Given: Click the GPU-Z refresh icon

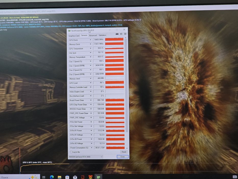Looking at the screenshot, I should [x=121, y=34].
